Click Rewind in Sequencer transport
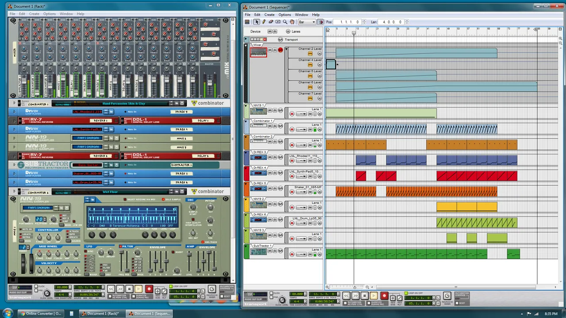The width and height of the screenshot is (566, 318). (346, 296)
